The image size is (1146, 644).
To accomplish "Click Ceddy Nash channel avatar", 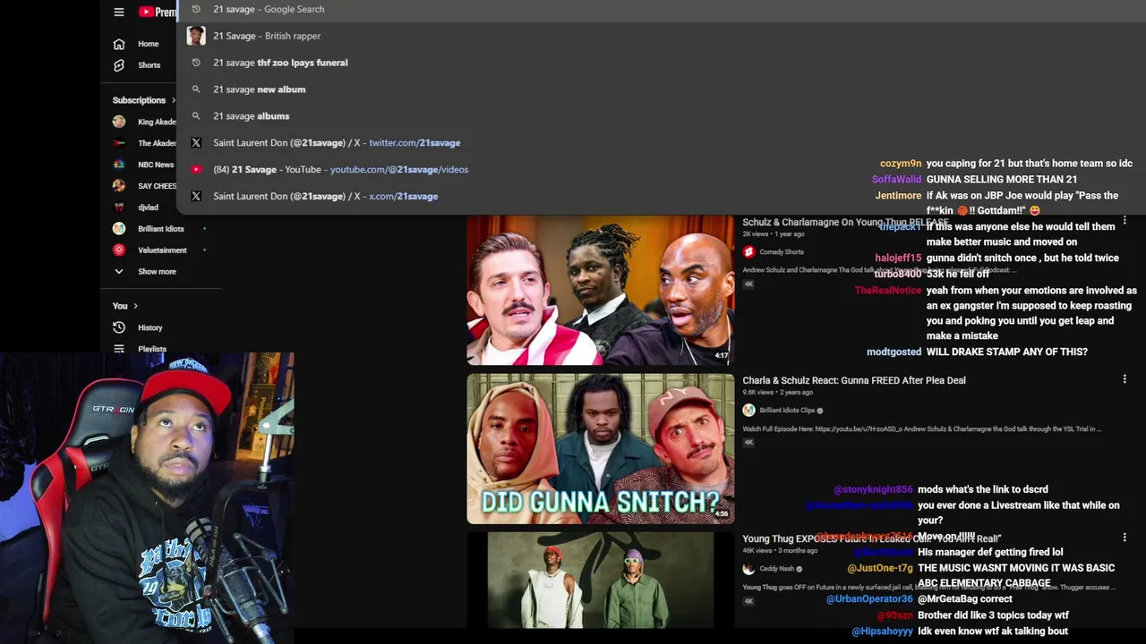I will pyautogui.click(x=748, y=569).
